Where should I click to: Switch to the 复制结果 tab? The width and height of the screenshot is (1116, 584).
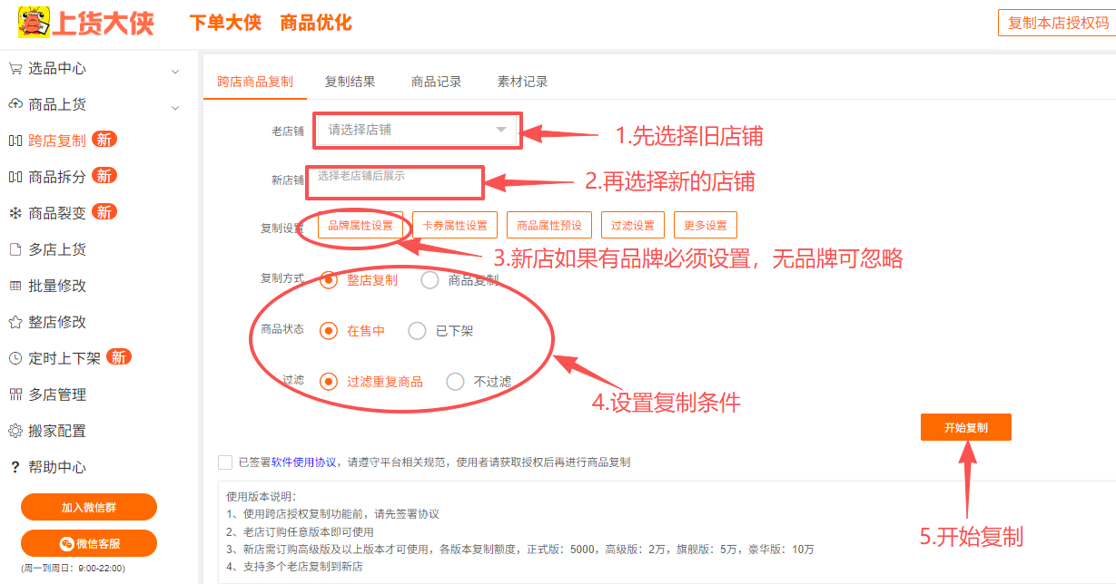click(350, 82)
